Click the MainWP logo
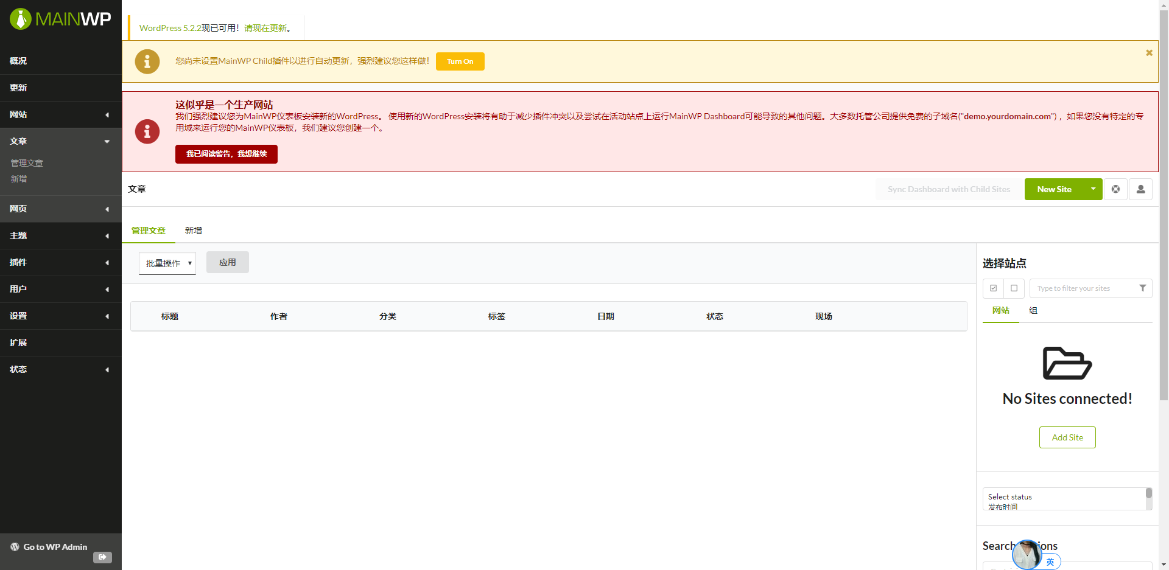This screenshot has height=570, width=1169. click(60, 19)
